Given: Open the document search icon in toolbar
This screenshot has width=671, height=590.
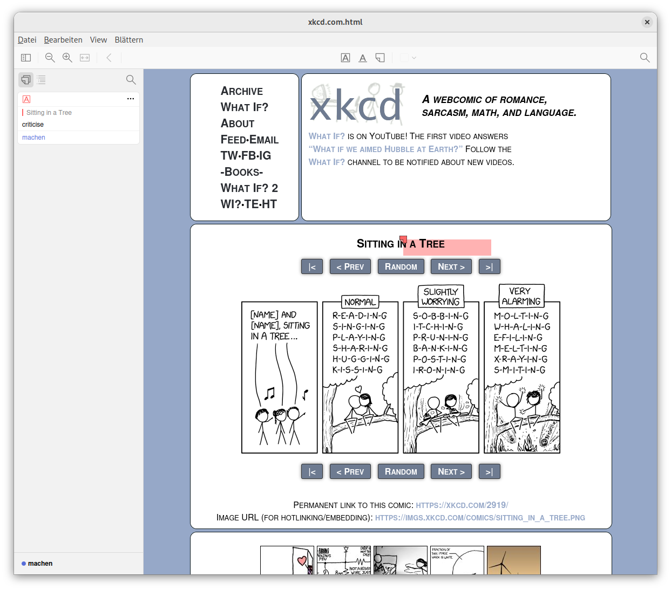Looking at the screenshot, I should point(645,58).
